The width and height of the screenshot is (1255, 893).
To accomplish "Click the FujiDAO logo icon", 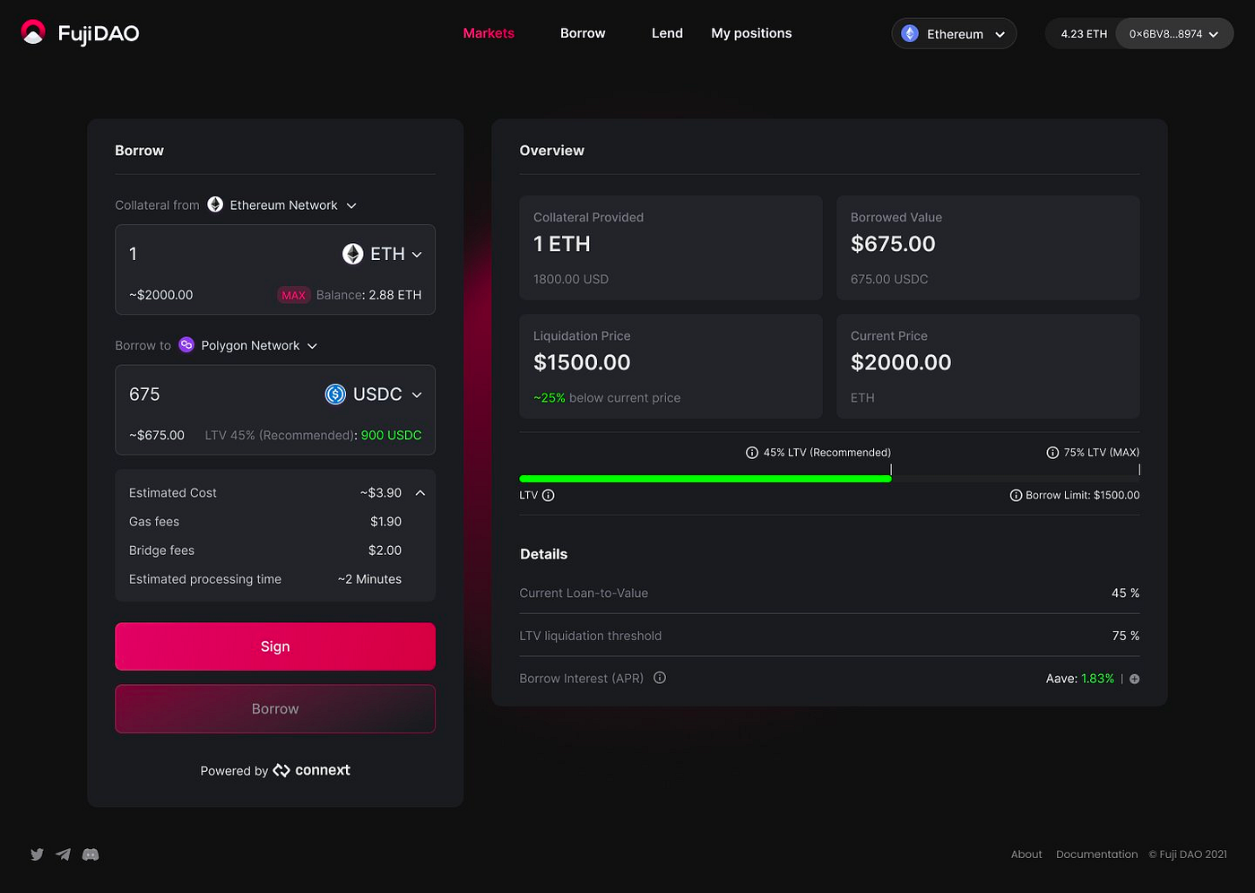I will click(x=33, y=33).
